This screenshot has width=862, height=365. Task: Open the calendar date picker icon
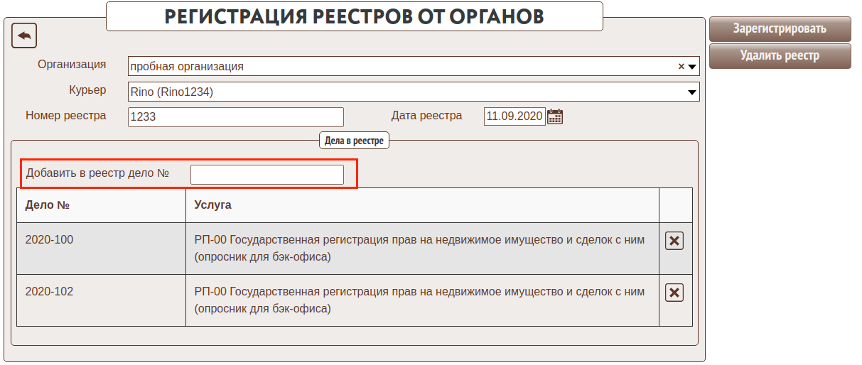click(x=555, y=116)
